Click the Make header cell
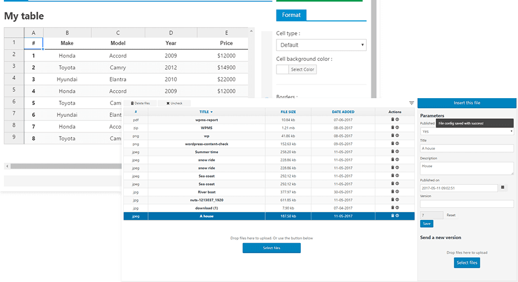The image size is (518, 282). [67, 43]
